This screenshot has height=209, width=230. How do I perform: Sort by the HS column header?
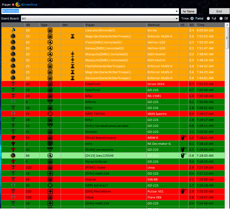coord(184,25)
